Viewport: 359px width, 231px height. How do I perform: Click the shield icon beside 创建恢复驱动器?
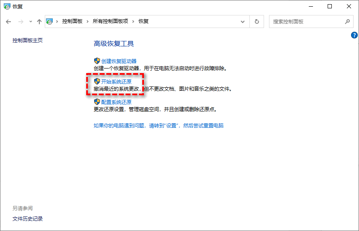(x=97, y=61)
